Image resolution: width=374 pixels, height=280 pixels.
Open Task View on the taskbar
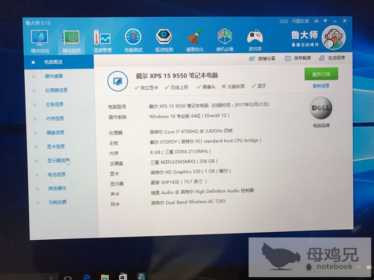68,278
